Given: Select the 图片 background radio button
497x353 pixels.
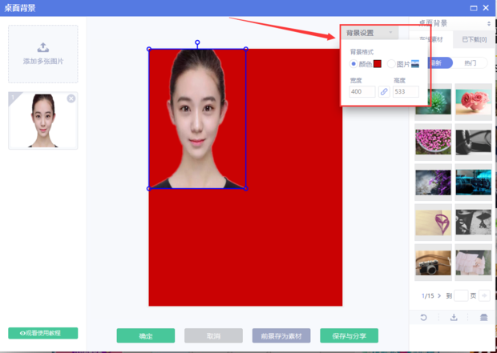Looking at the screenshot, I should pos(391,64).
